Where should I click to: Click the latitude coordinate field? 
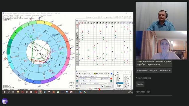pyautogui.click(x=84, y=84)
